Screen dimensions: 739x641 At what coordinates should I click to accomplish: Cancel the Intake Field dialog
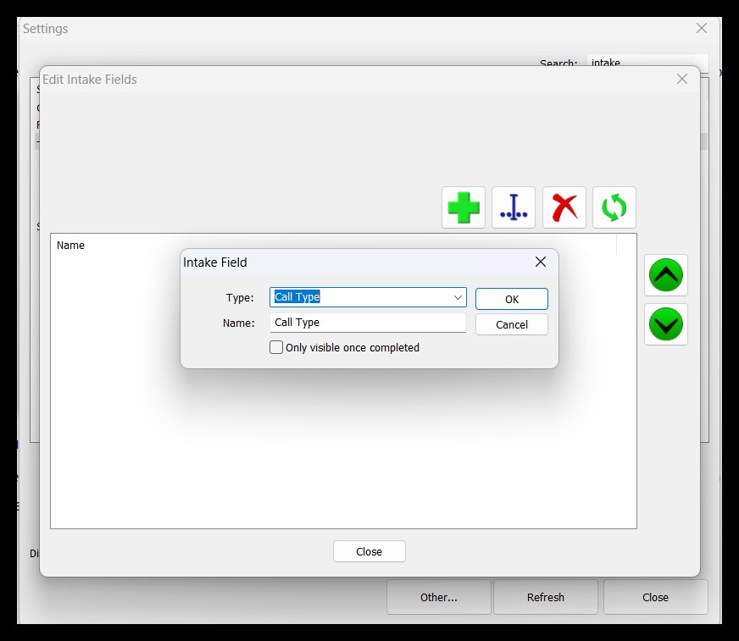tap(512, 324)
